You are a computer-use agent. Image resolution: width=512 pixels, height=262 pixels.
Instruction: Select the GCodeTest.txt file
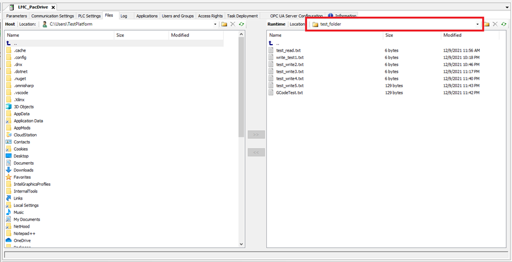click(x=289, y=92)
